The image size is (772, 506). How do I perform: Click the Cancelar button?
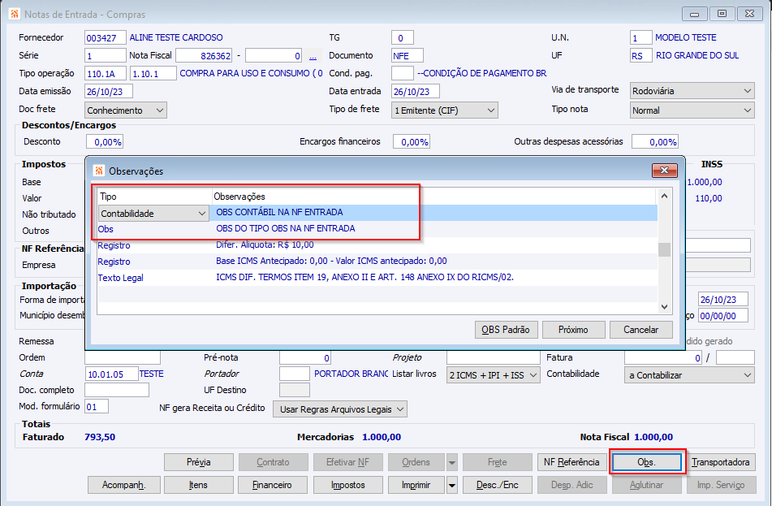[x=641, y=330]
